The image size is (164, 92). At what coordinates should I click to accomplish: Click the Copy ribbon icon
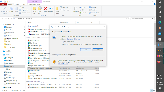click(x=11, y=9)
